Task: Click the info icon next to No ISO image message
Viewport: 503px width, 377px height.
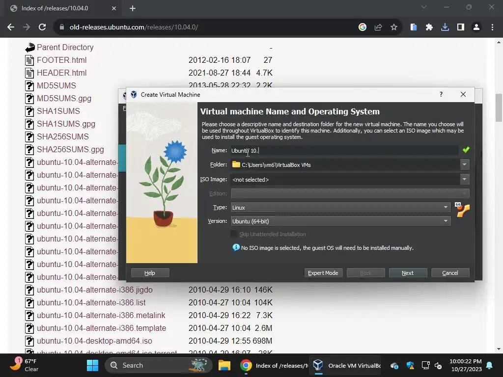Action: click(236, 247)
